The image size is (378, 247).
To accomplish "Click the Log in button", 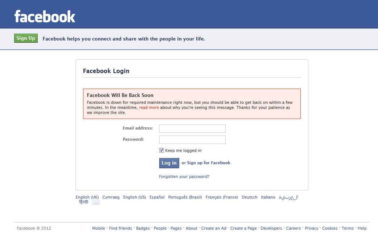I will pos(169,163).
